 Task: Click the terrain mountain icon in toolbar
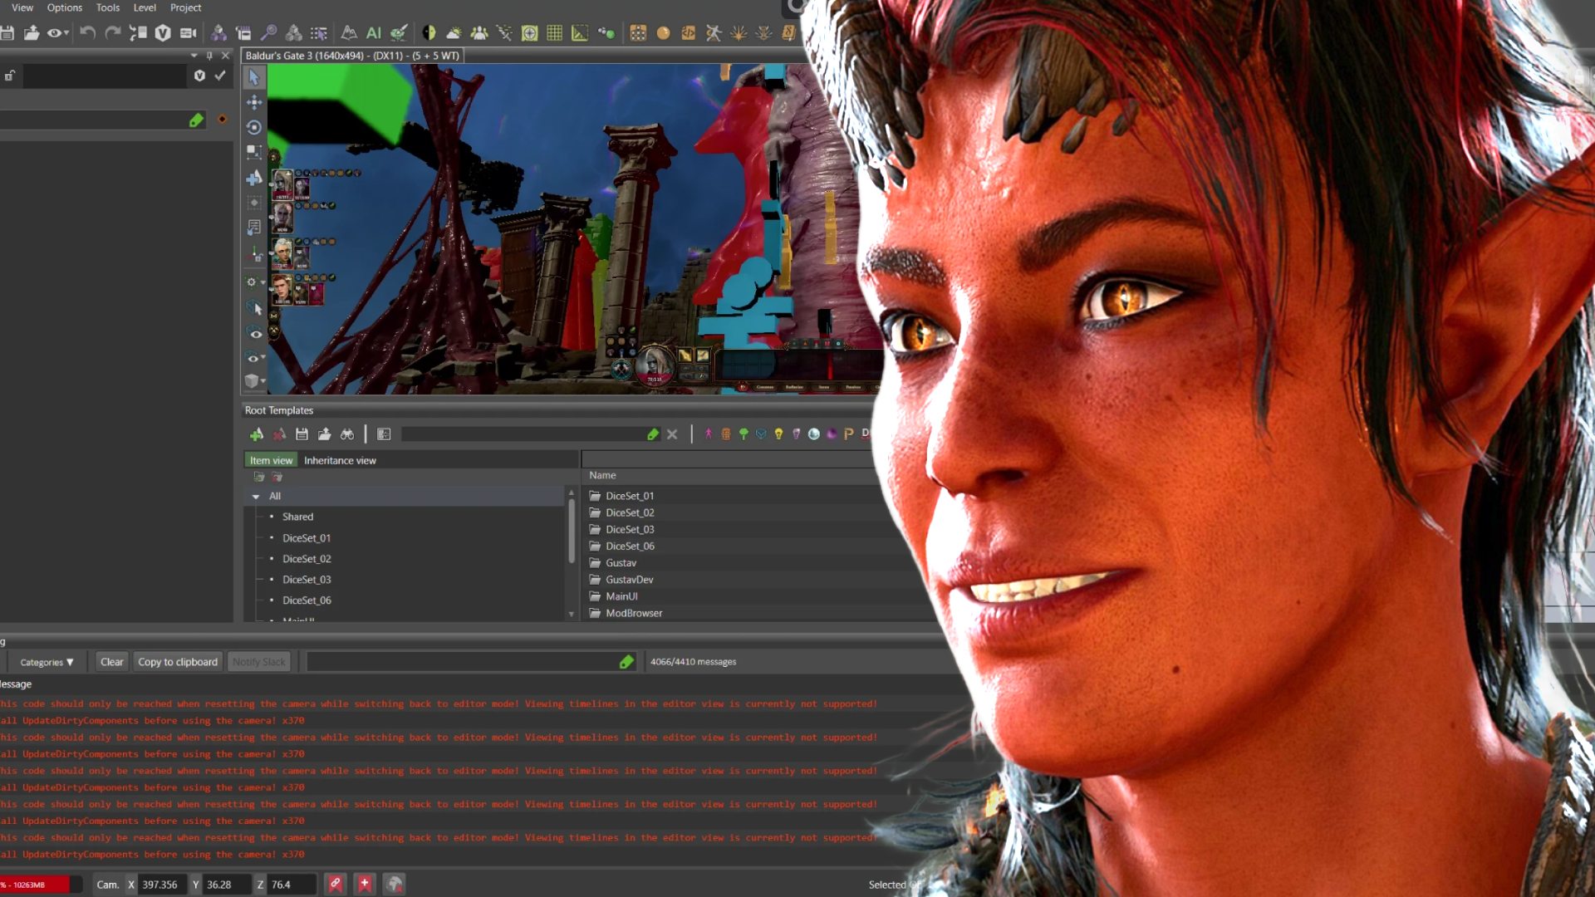(349, 33)
